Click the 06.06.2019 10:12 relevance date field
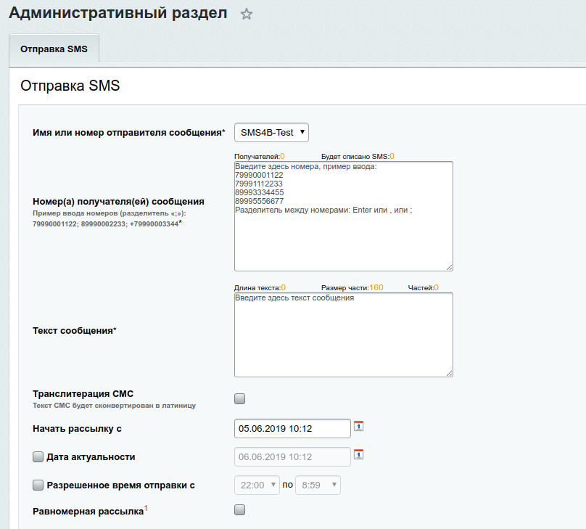 (x=292, y=457)
